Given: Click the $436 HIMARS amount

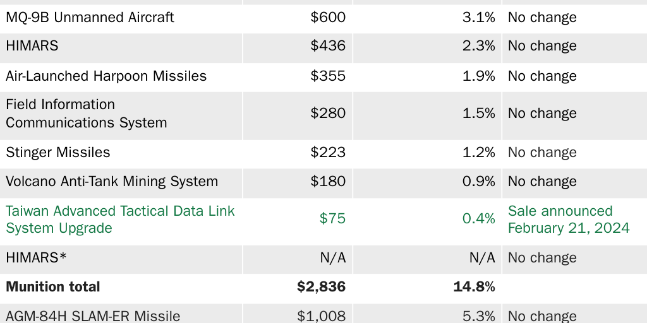Looking at the screenshot, I should coord(328,46).
